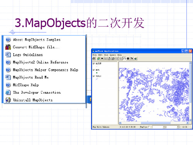Open Convert MifShape file icon entry
Screen dimensions: 193x145
click(x=8, y=47)
